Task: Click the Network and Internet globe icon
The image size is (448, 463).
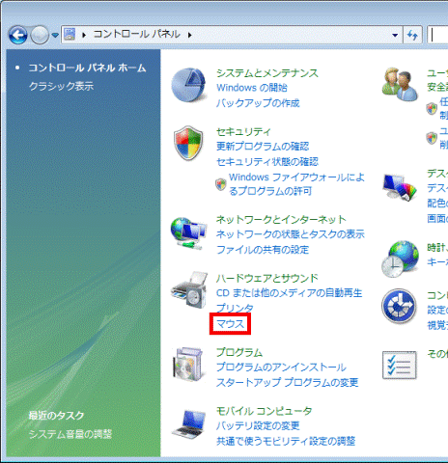Action: [188, 233]
